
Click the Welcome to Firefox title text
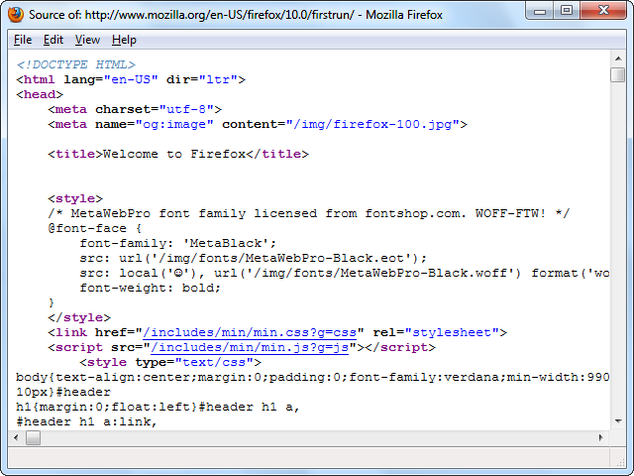[x=174, y=155]
